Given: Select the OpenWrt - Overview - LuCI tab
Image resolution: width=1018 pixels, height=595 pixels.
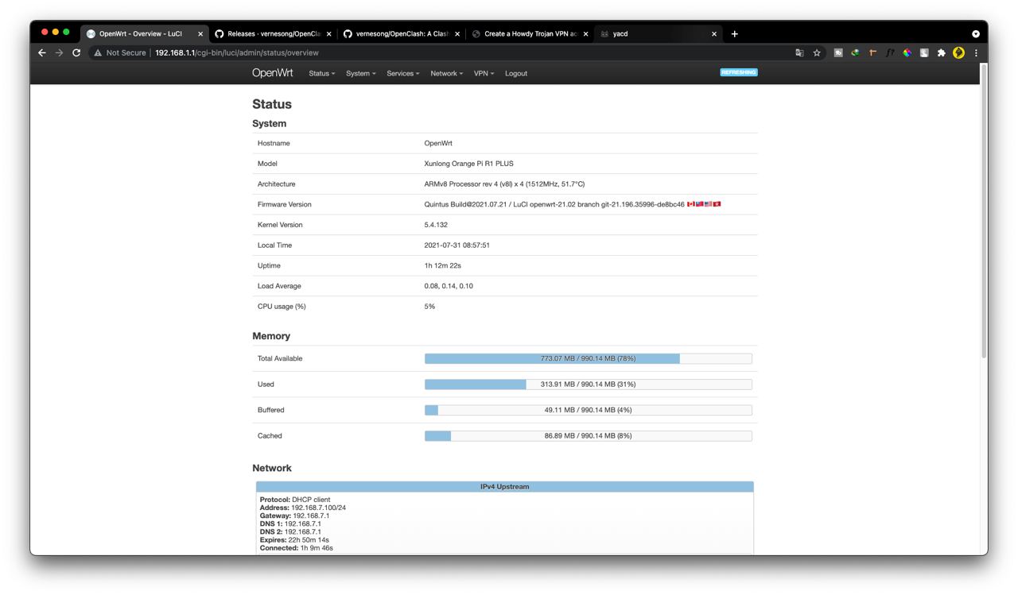Looking at the screenshot, I should (145, 34).
